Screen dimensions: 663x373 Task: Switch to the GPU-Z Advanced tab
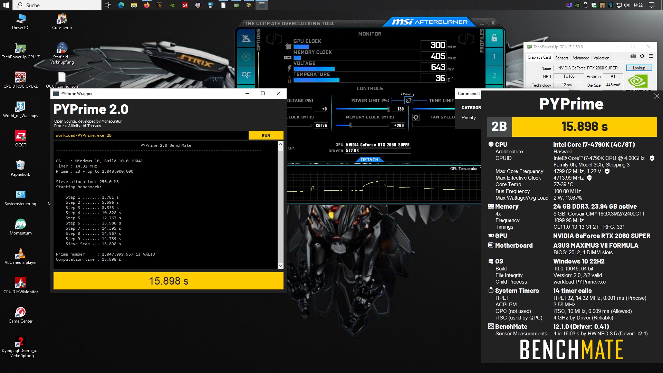[x=581, y=58]
